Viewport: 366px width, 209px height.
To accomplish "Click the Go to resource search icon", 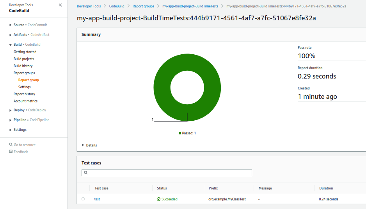I will [11, 145].
